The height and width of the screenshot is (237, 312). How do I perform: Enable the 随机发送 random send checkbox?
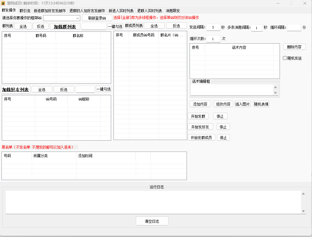pyautogui.click(x=285, y=58)
